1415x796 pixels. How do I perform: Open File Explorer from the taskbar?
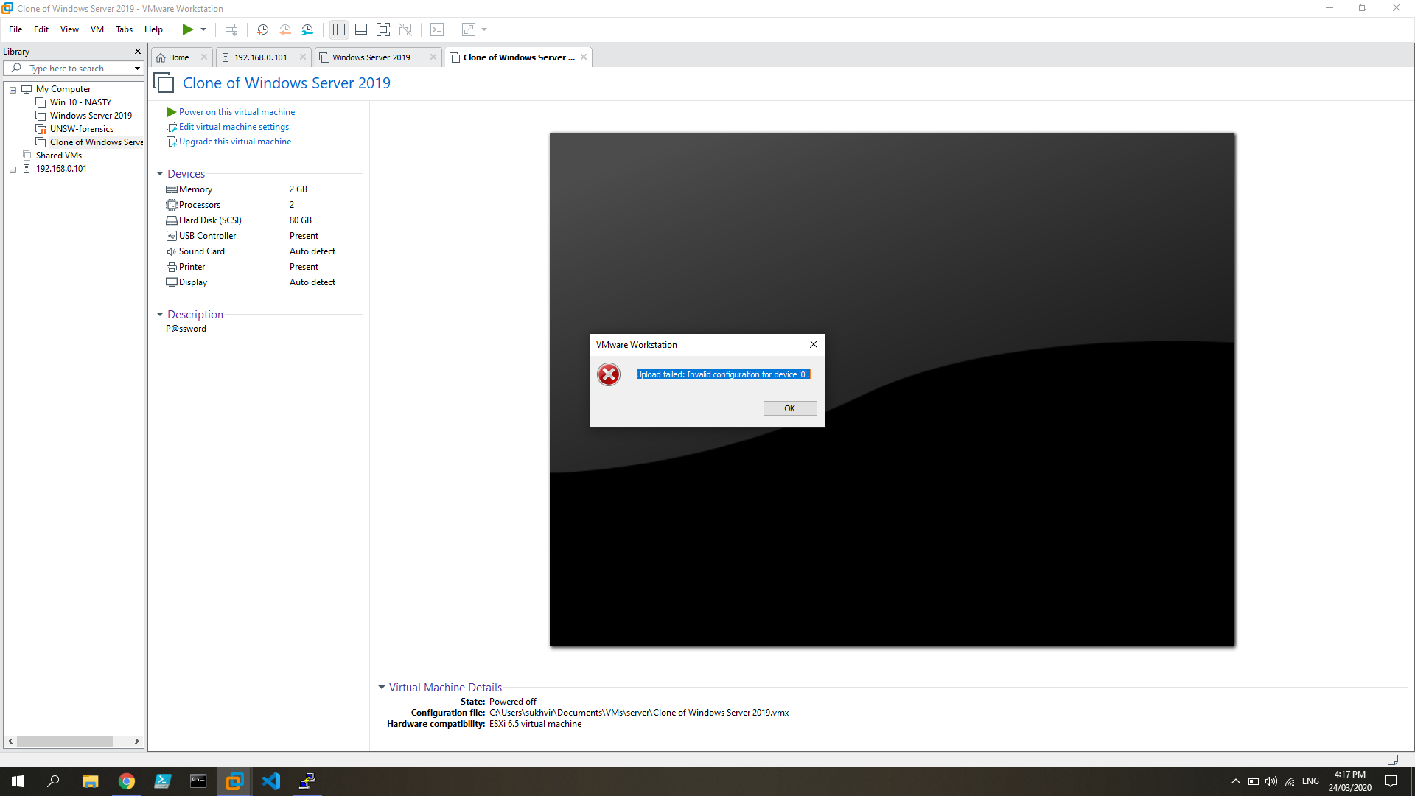pyautogui.click(x=90, y=781)
